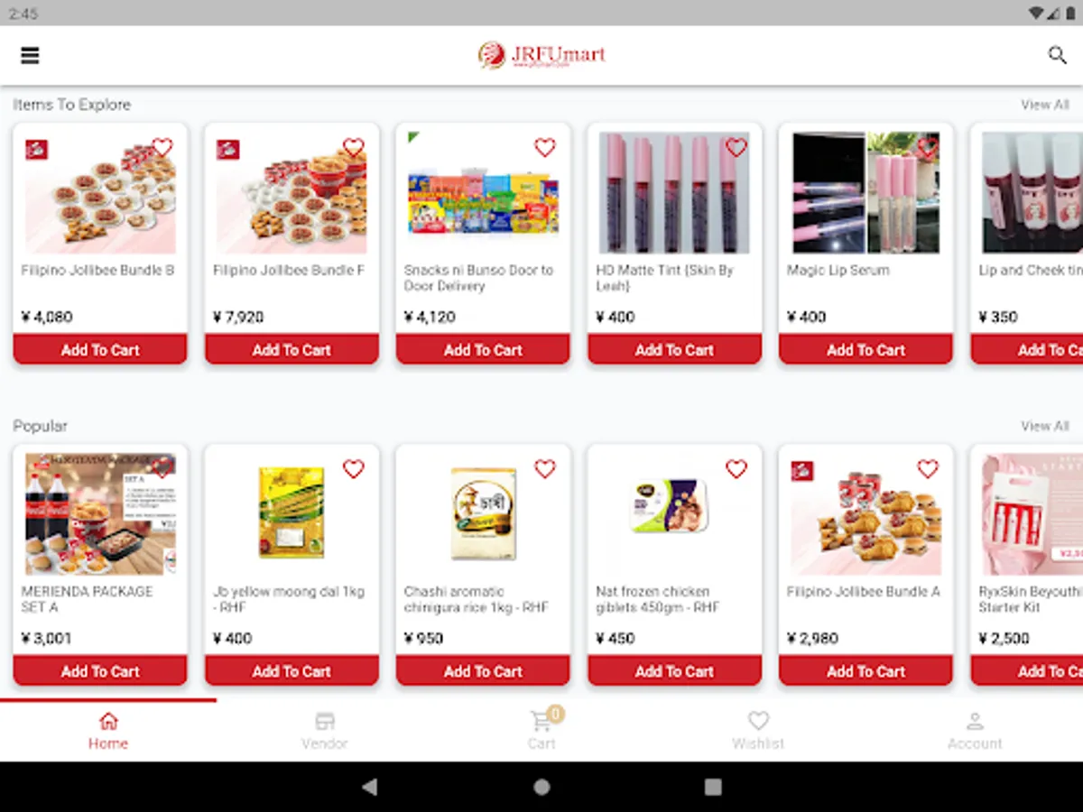Screen dimensions: 1083x812
Task: Tap the search magnifier icon
Action: tap(1057, 55)
